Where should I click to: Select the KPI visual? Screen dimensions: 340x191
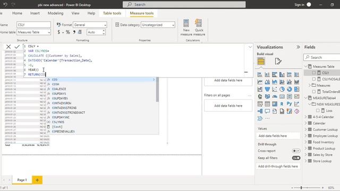click(296, 97)
